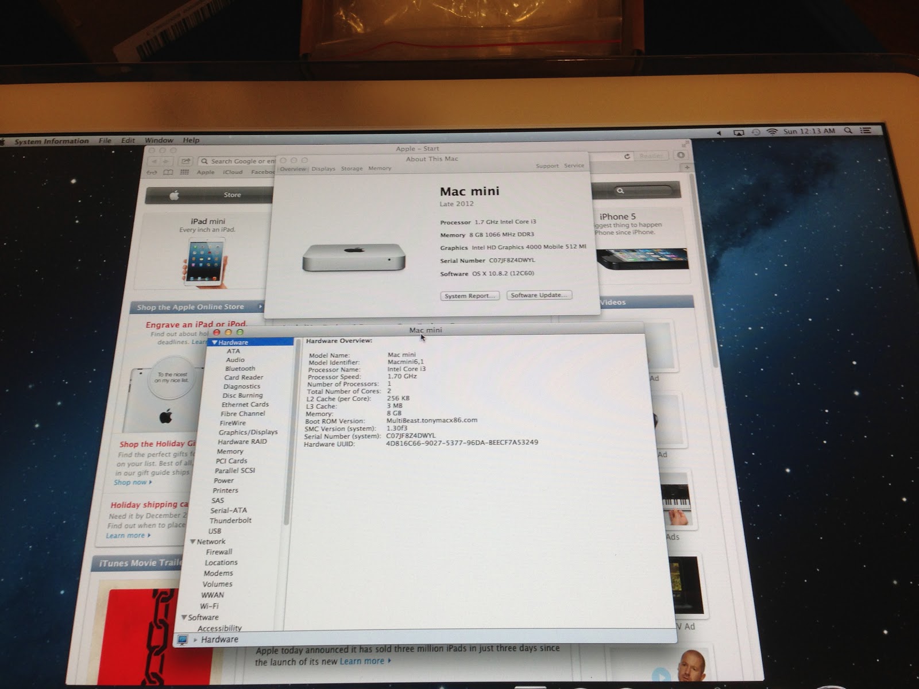Click the computer icon in the path bar
The width and height of the screenshot is (919, 689).
[183, 639]
